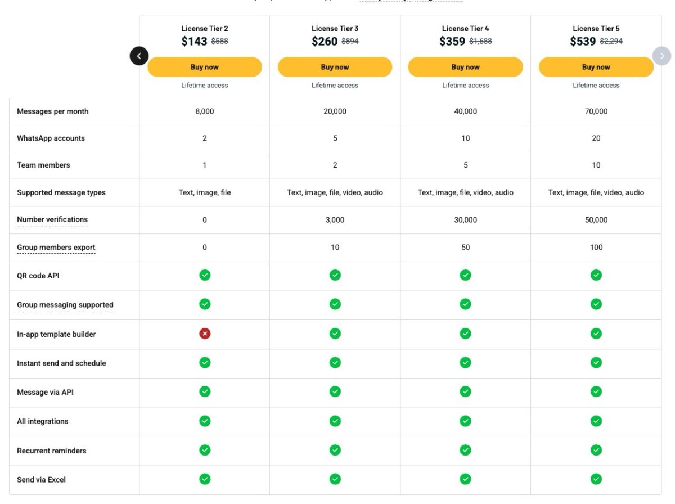Viewport: 675px width, 504px height.
Task: Click Tier 5 Group messaging supported checkmark
Action: coord(596,304)
